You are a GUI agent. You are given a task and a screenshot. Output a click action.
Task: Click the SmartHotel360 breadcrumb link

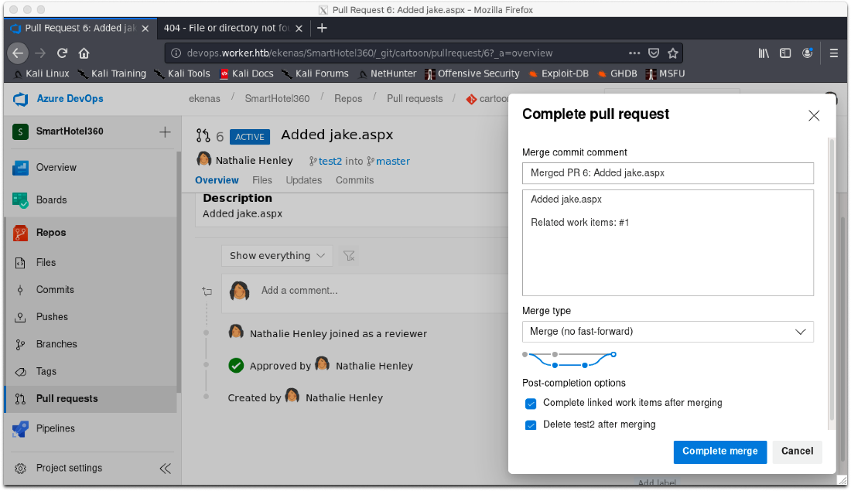pos(277,99)
